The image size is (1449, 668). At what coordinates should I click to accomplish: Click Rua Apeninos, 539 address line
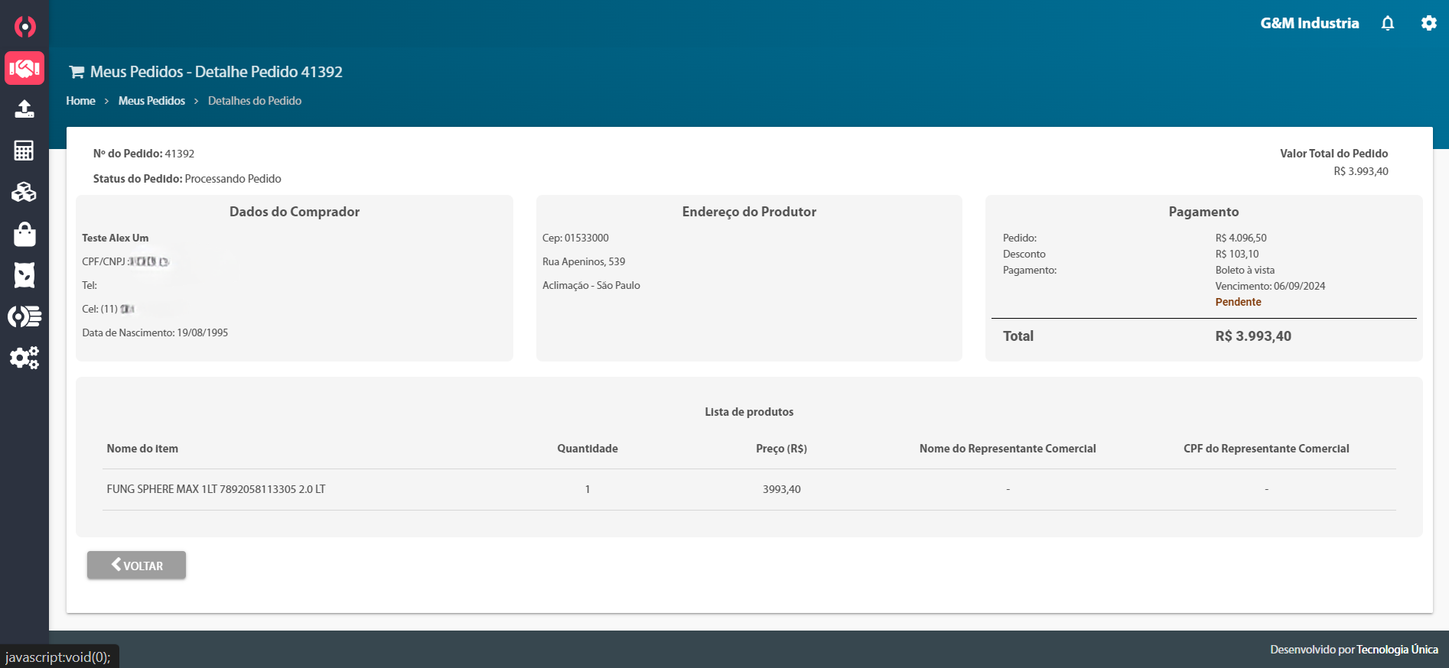pyautogui.click(x=584, y=261)
